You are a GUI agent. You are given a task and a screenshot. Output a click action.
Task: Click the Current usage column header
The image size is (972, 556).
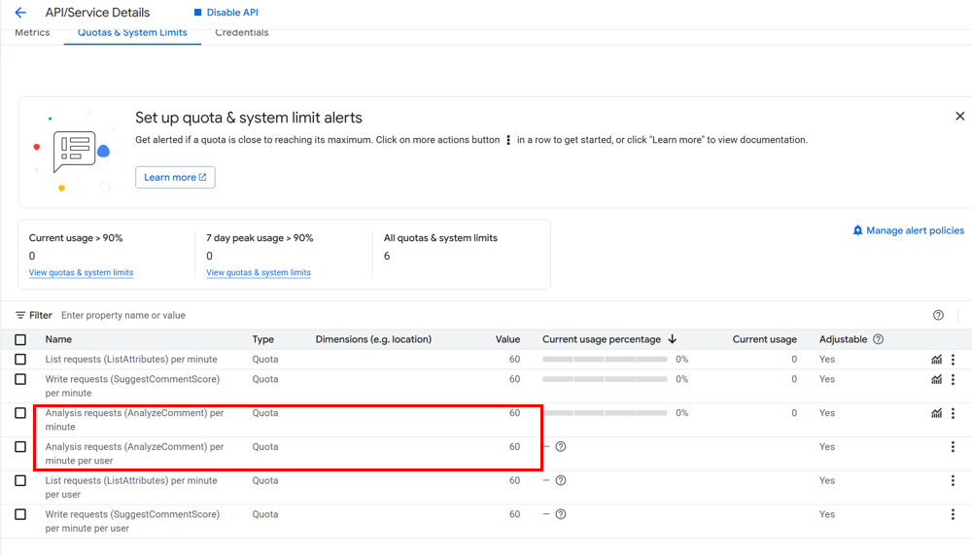[x=764, y=339]
